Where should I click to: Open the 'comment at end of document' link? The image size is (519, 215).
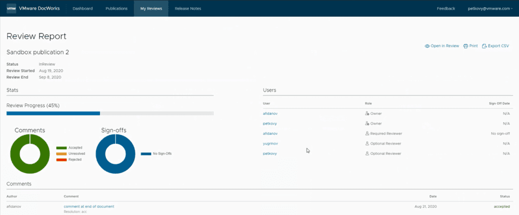[89, 206]
